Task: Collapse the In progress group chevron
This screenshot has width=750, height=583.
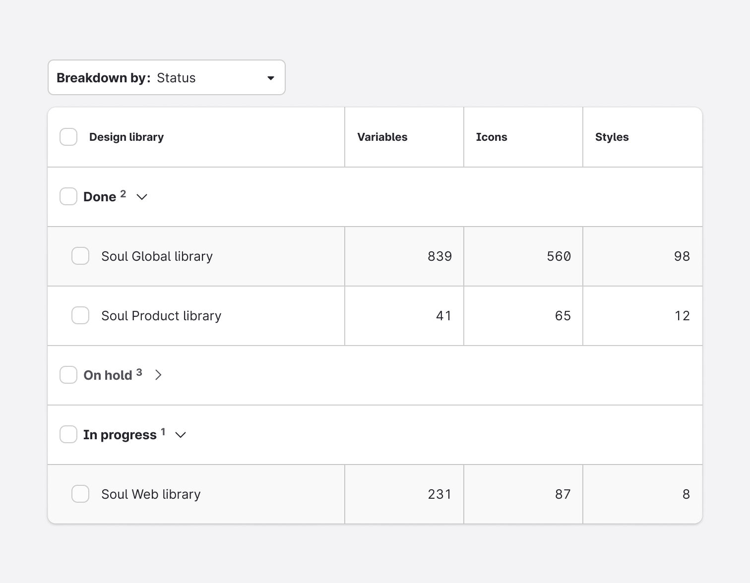Action: [x=181, y=435]
